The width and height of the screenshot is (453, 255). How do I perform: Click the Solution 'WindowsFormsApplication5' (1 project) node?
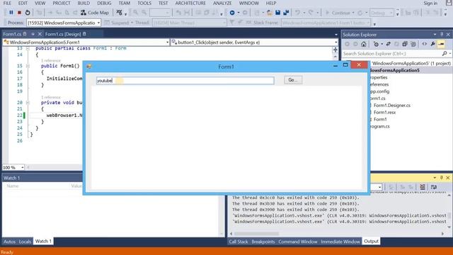[411, 63]
